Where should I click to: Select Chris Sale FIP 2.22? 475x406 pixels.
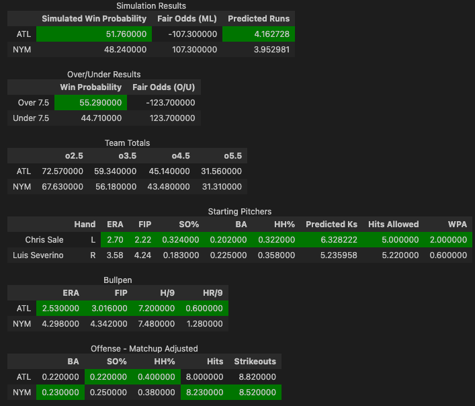click(142, 240)
